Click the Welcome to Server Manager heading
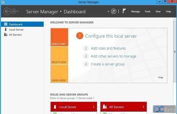This screenshot has height=114, width=177. coord(72,22)
